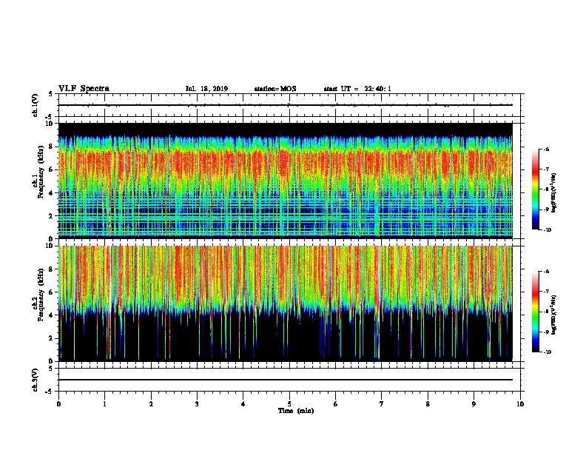Click the "VLF Spectra" plot title
This screenshot has width=586, height=453.
pos(84,89)
